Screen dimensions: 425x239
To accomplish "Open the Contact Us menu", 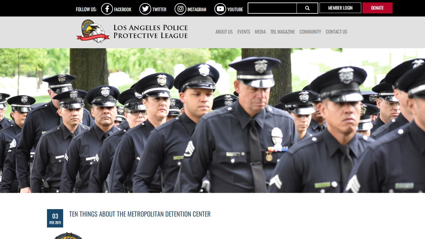I will coord(336,32).
